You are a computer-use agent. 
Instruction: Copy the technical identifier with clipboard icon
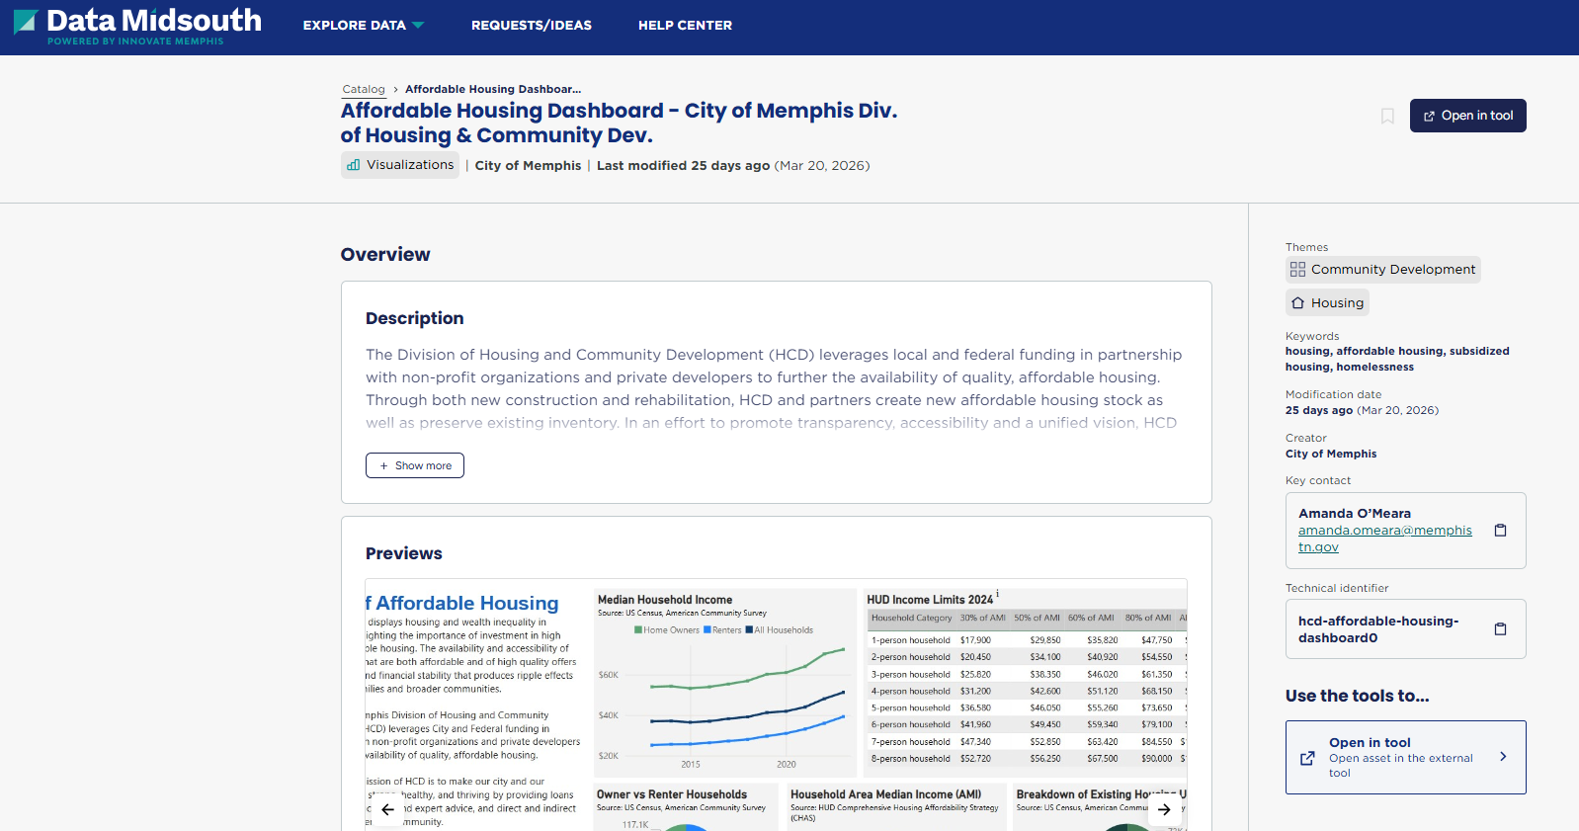point(1500,629)
